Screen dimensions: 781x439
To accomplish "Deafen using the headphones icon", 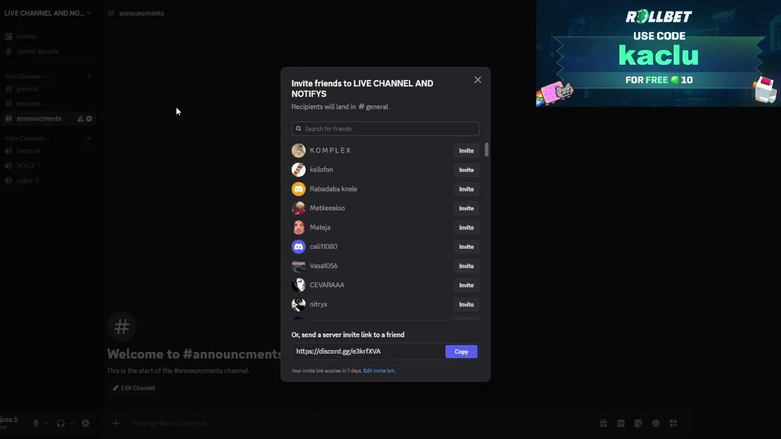I will point(60,423).
